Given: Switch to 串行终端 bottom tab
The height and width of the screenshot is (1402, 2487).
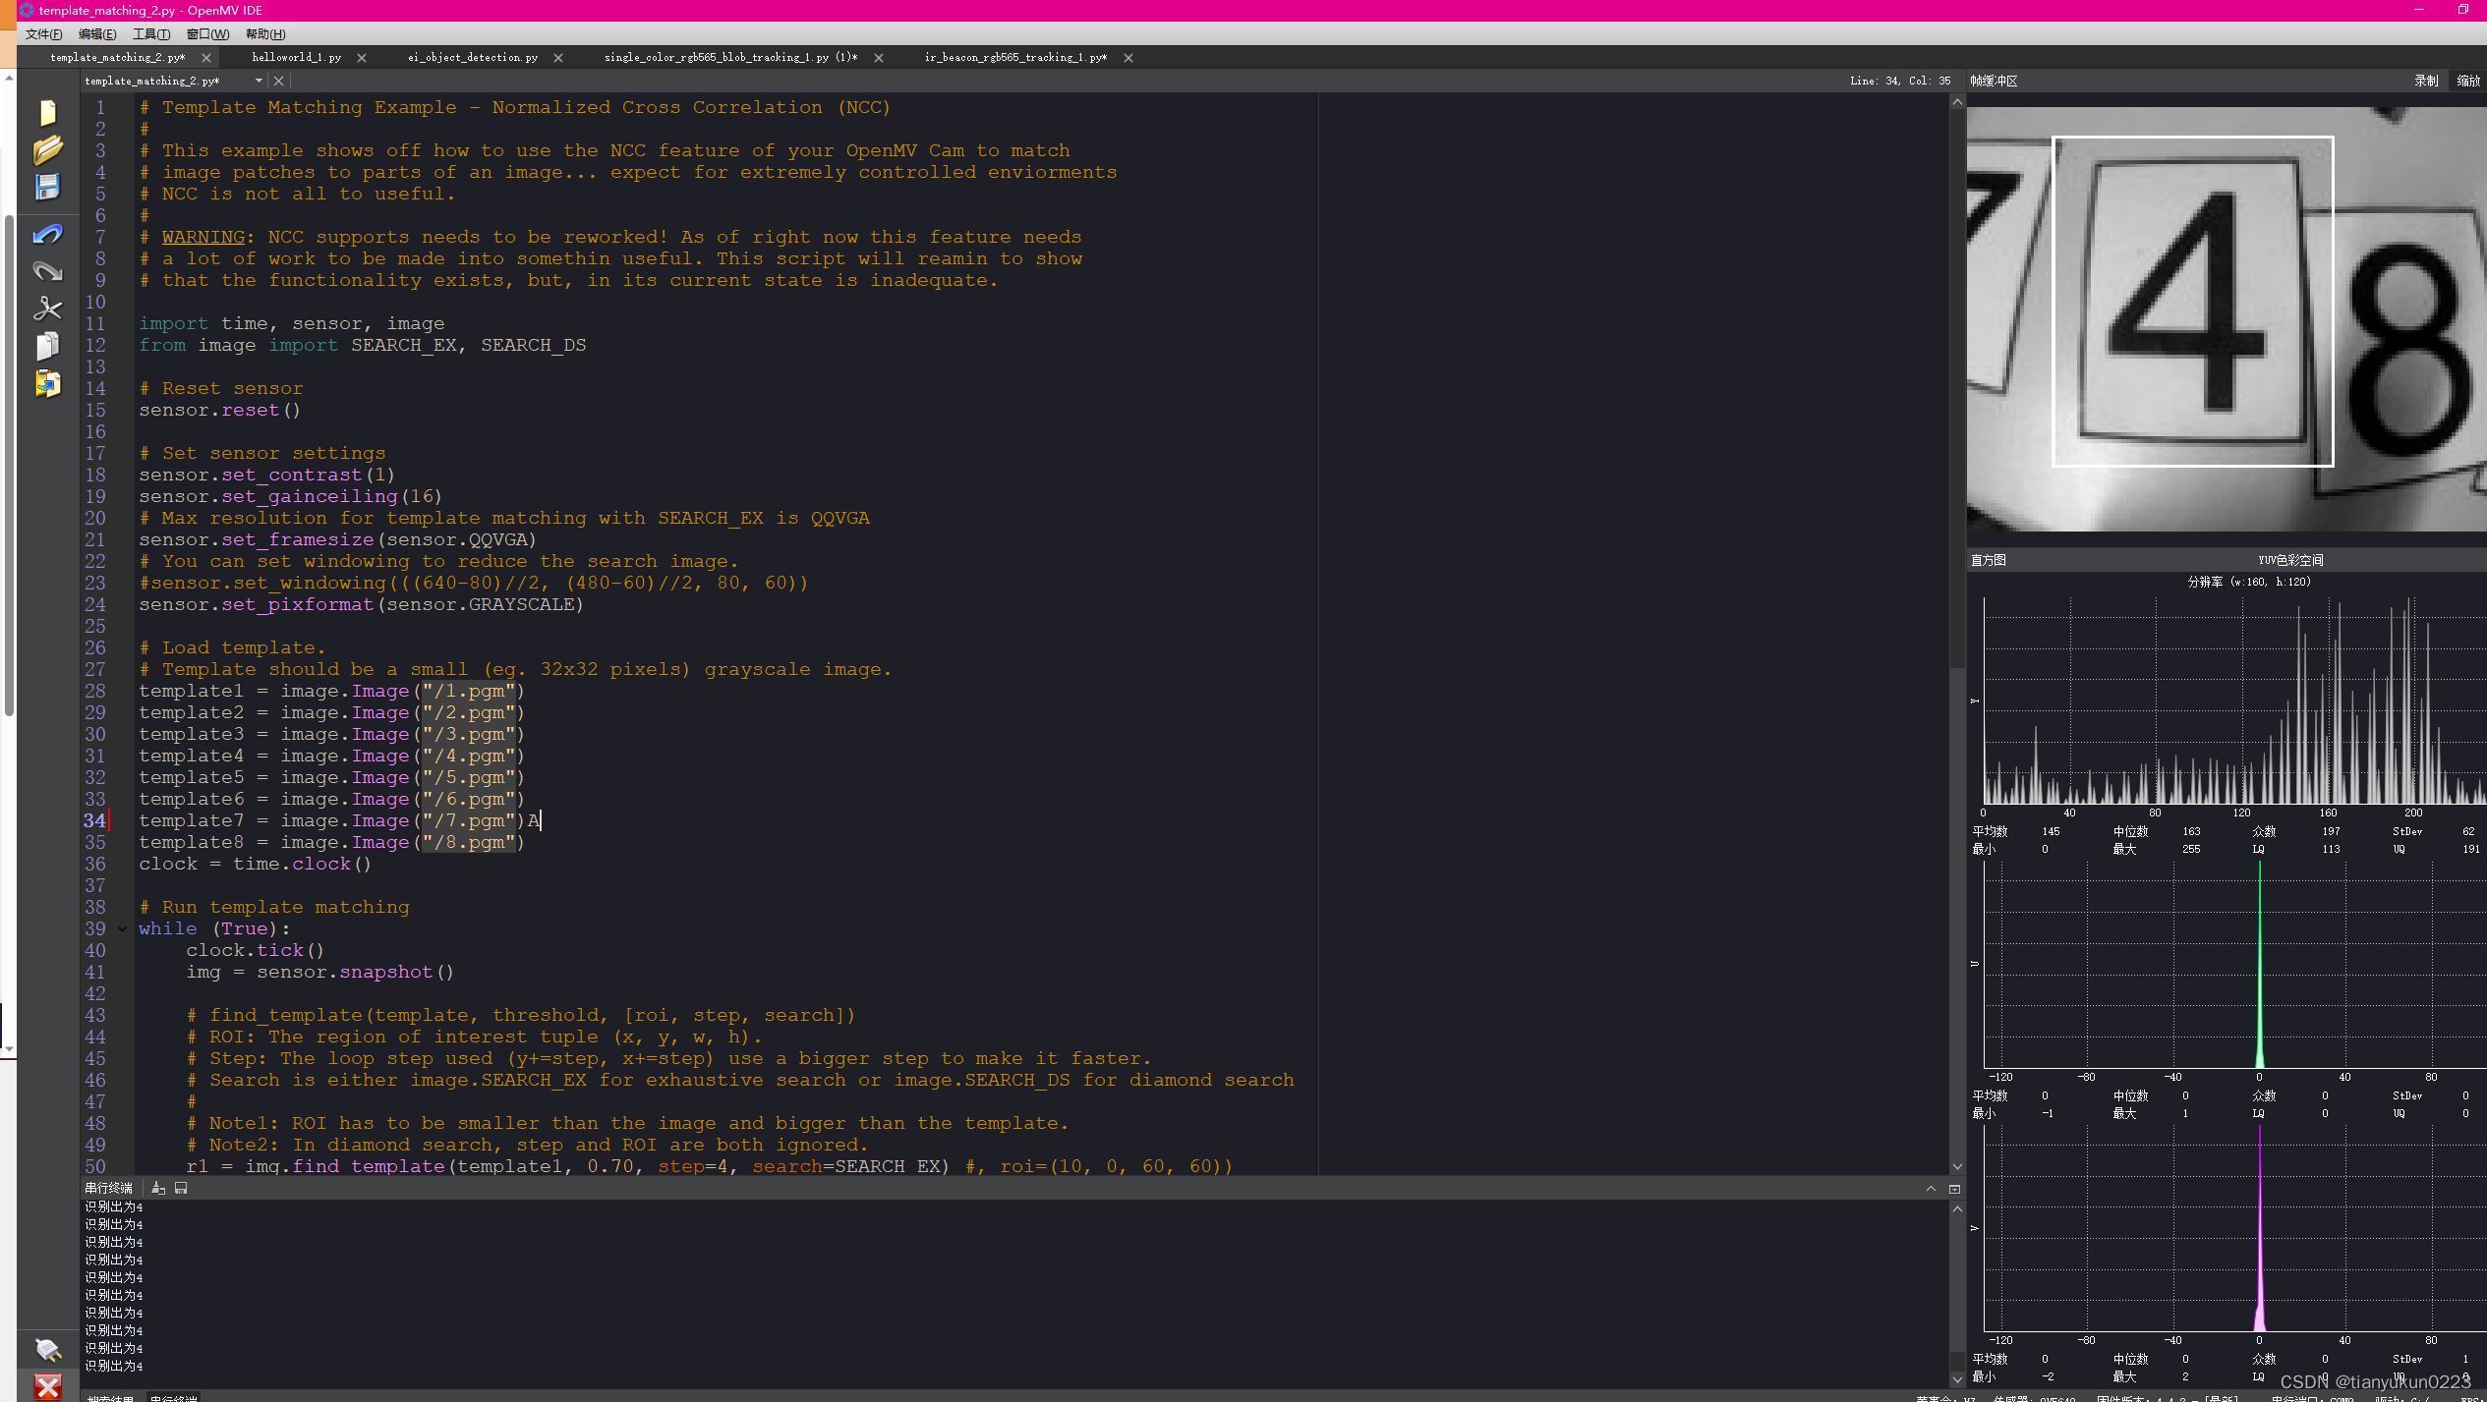Looking at the screenshot, I should coord(173,1397).
